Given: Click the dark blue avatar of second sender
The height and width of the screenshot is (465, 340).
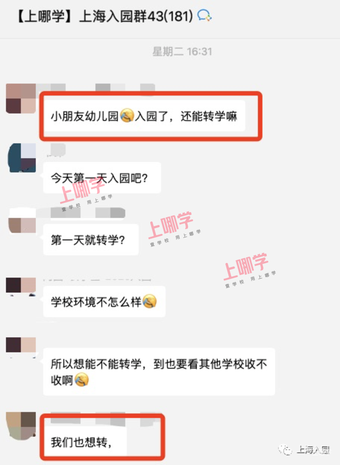Looking at the screenshot, I should [x=22, y=158].
